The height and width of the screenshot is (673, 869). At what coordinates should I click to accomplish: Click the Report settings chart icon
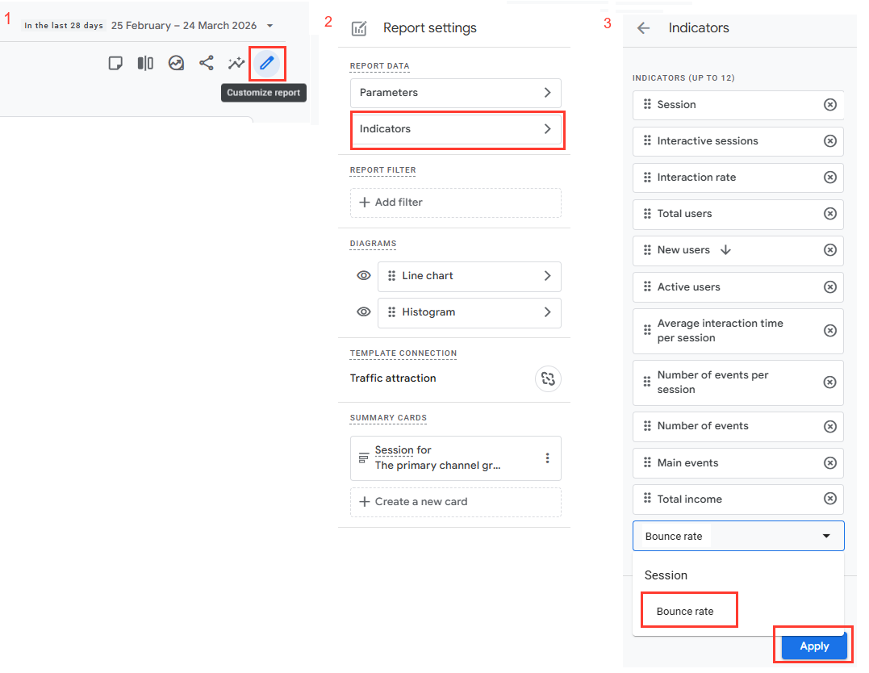tap(359, 27)
